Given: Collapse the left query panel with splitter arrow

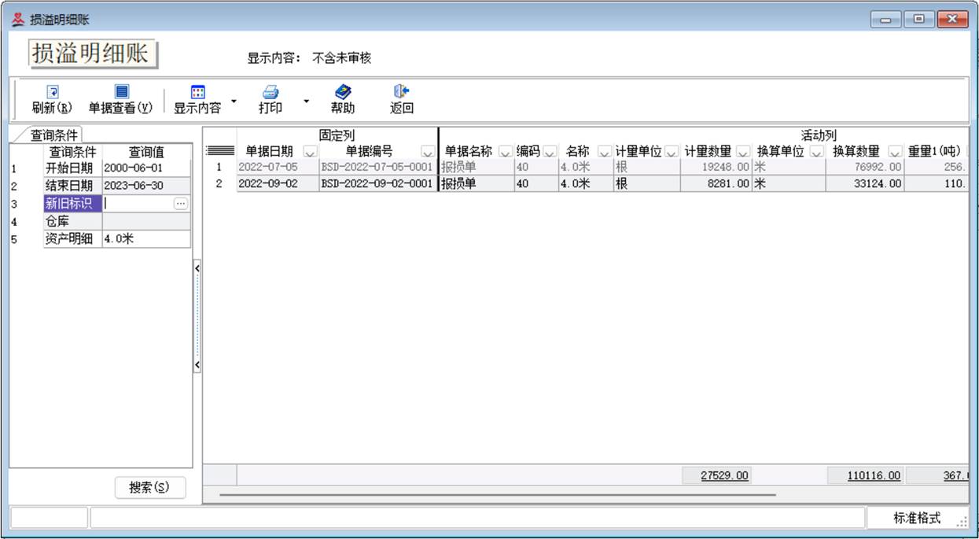Looking at the screenshot, I should coord(197,268).
